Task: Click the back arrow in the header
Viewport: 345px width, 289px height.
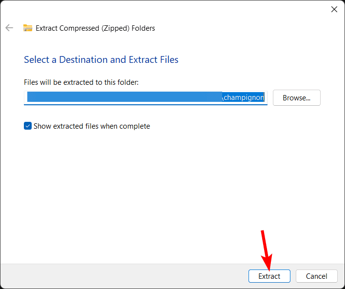Action: (x=9, y=28)
